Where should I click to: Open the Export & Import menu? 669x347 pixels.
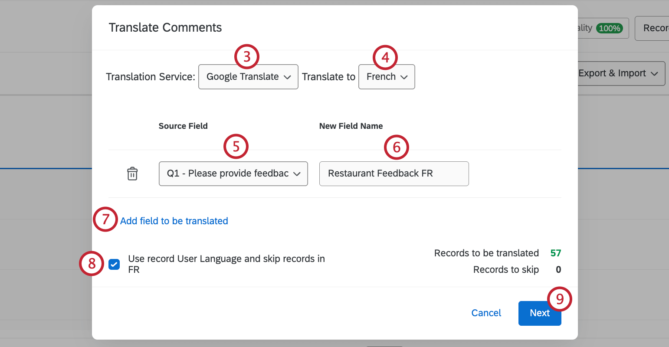point(620,73)
